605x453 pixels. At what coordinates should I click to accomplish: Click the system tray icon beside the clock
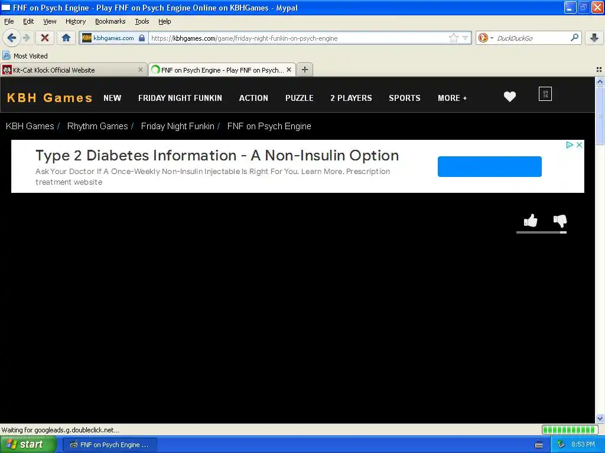561,445
